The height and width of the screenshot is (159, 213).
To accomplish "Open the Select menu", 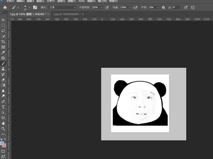I will [61, 1].
